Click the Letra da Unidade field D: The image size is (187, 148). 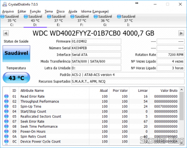click(96, 68)
